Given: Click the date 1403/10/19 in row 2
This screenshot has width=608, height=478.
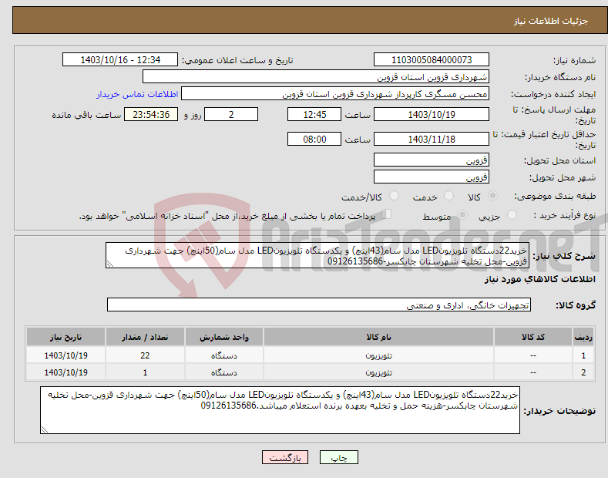Looking at the screenshot, I should (66, 372).
